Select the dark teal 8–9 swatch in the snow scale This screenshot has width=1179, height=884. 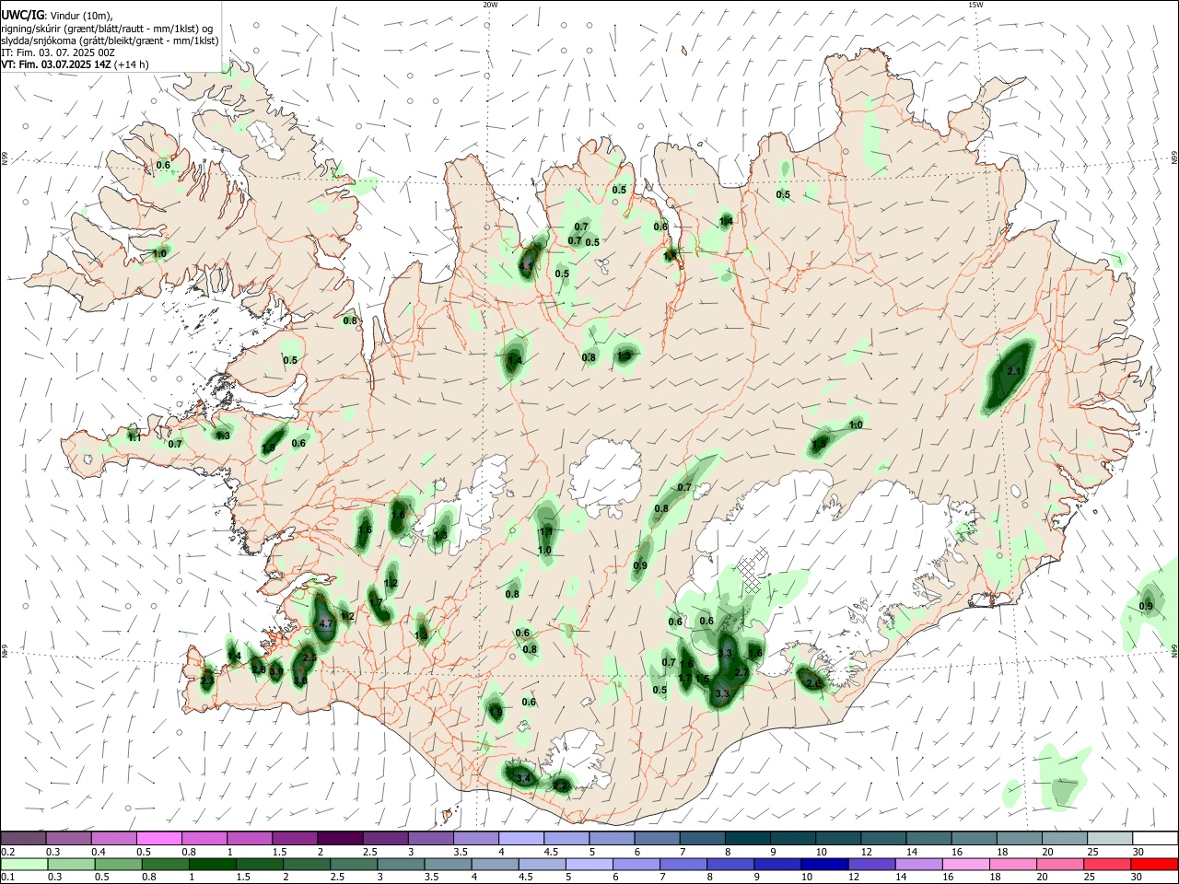[747, 838]
